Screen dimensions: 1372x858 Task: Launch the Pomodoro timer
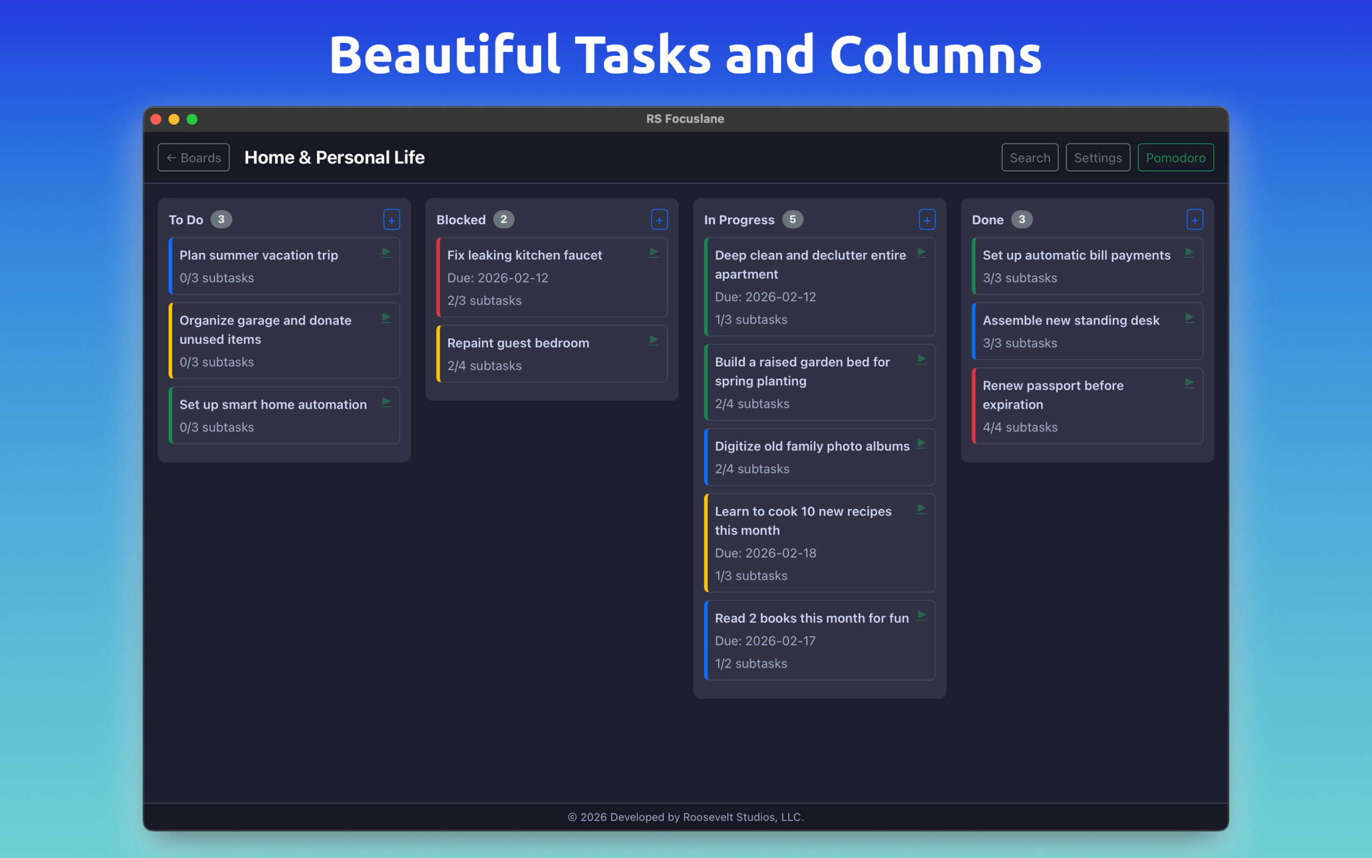pyautogui.click(x=1175, y=157)
